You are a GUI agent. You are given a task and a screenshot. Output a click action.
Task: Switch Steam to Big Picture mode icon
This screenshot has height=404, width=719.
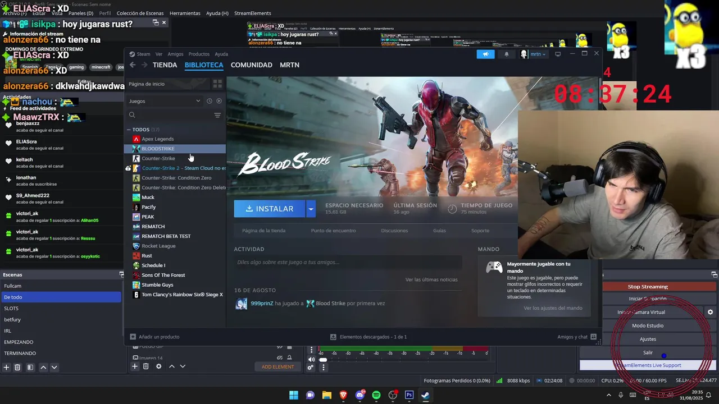point(558,54)
